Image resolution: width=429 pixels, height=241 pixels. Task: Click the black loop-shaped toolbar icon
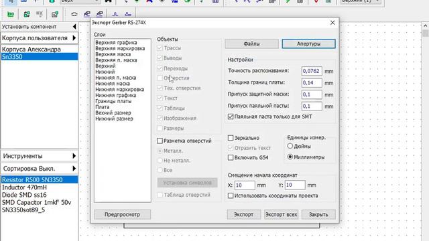coord(74,14)
